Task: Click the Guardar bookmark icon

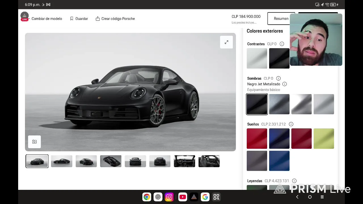Action: [72, 19]
